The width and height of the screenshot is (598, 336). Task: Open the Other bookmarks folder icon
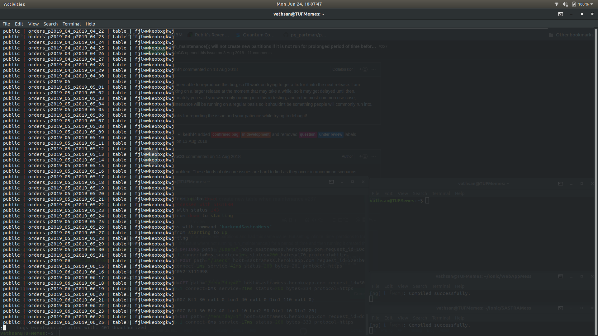click(x=551, y=35)
